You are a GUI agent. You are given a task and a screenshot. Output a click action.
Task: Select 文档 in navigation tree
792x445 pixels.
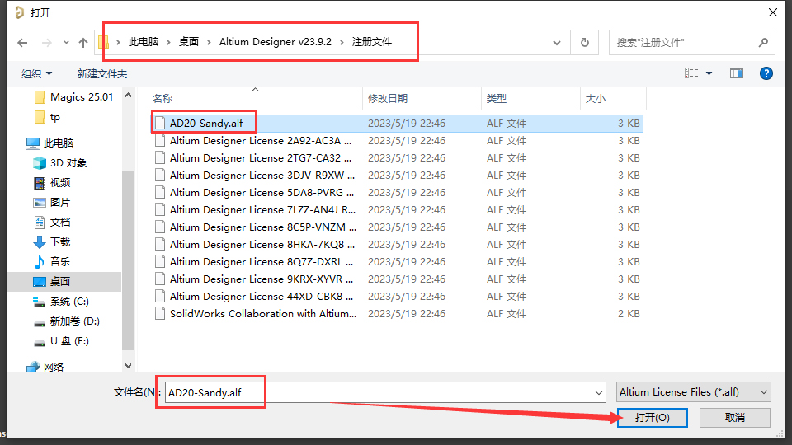click(x=51, y=222)
